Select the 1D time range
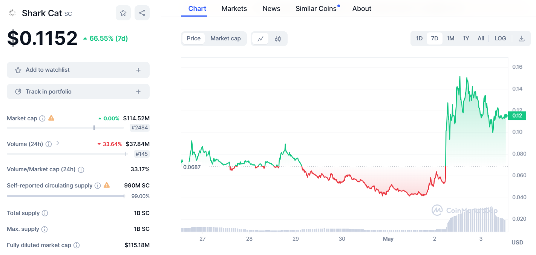 [419, 38]
